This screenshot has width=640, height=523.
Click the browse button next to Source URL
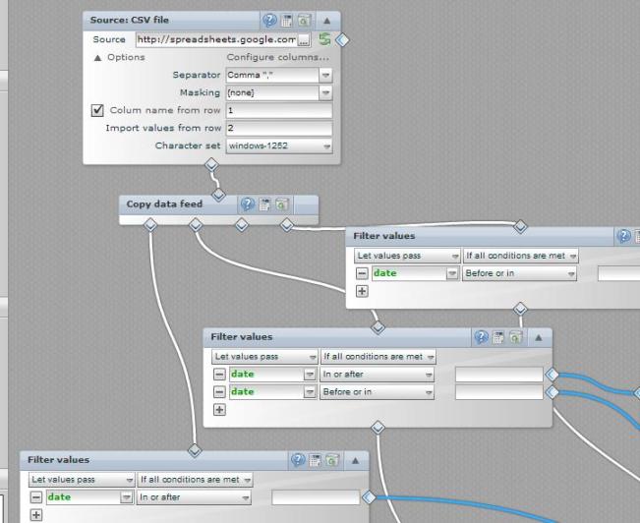pyautogui.click(x=304, y=39)
